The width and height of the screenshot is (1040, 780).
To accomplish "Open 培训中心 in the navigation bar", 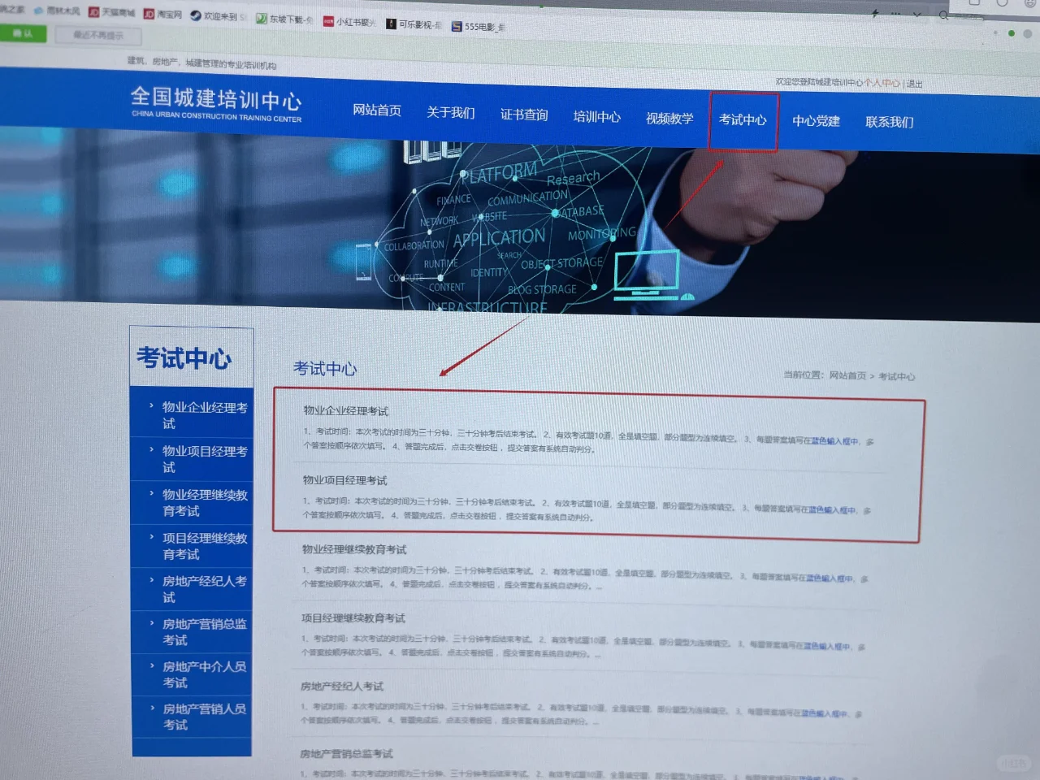I will coord(597,116).
